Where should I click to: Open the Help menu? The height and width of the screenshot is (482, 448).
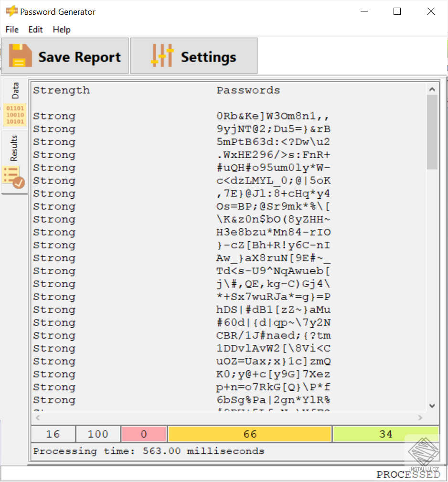point(62,30)
